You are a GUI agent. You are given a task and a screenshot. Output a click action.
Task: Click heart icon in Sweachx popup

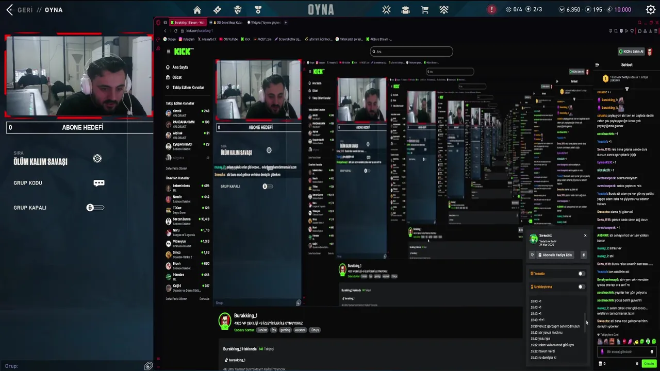[x=532, y=255]
